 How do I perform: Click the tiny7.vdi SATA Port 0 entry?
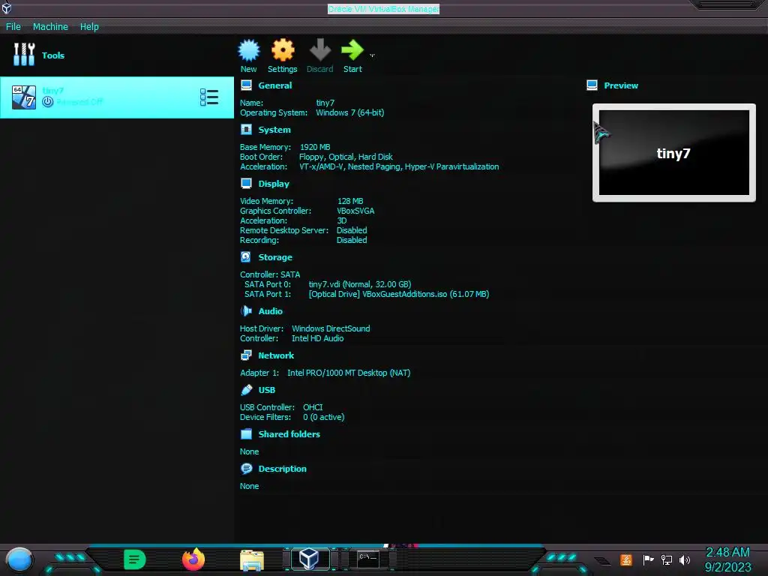click(x=360, y=284)
